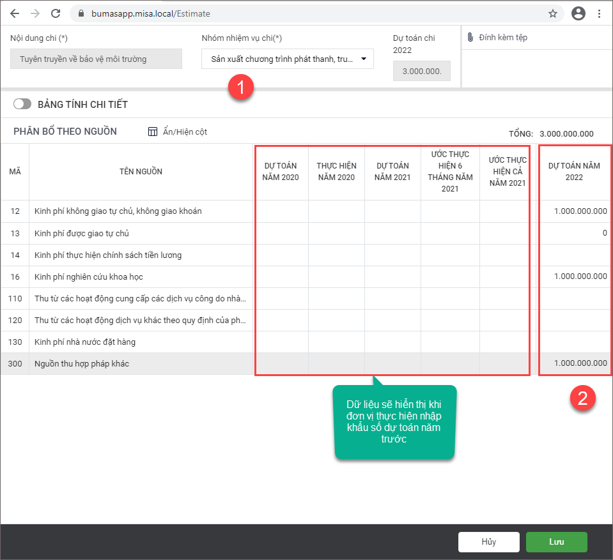This screenshot has height=560, width=613.
Task: Click the Đính kèm tệp link
Action: coord(503,38)
